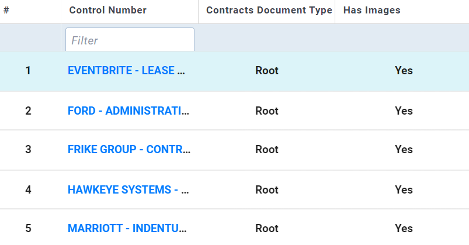The height and width of the screenshot is (245, 469).
Task: Click Root cell in FRIKE GROUP row
Action: coord(267,150)
